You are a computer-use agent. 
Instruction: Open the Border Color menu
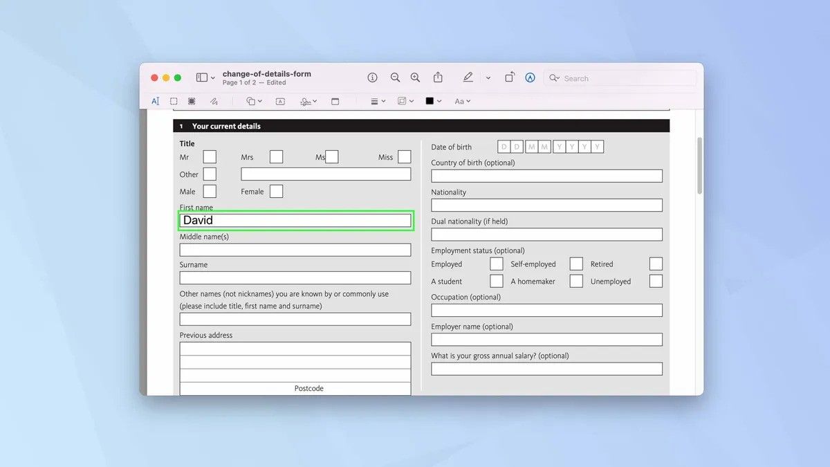click(x=406, y=101)
